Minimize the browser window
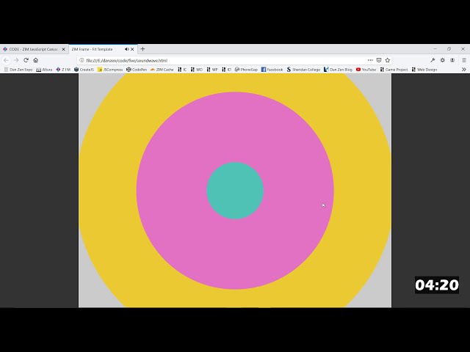Image resolution: width=470 pixels, height=352 pixels. coord(435,49)
